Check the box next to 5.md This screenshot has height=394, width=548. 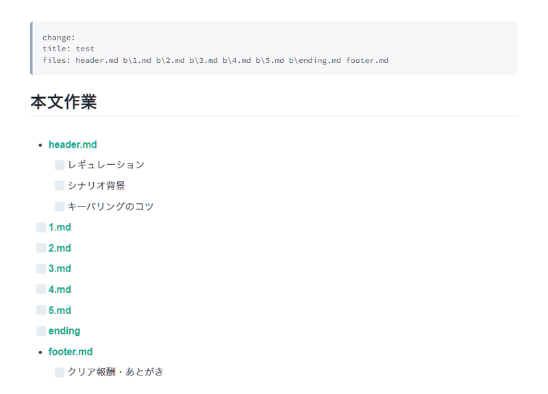coord(41,310)
